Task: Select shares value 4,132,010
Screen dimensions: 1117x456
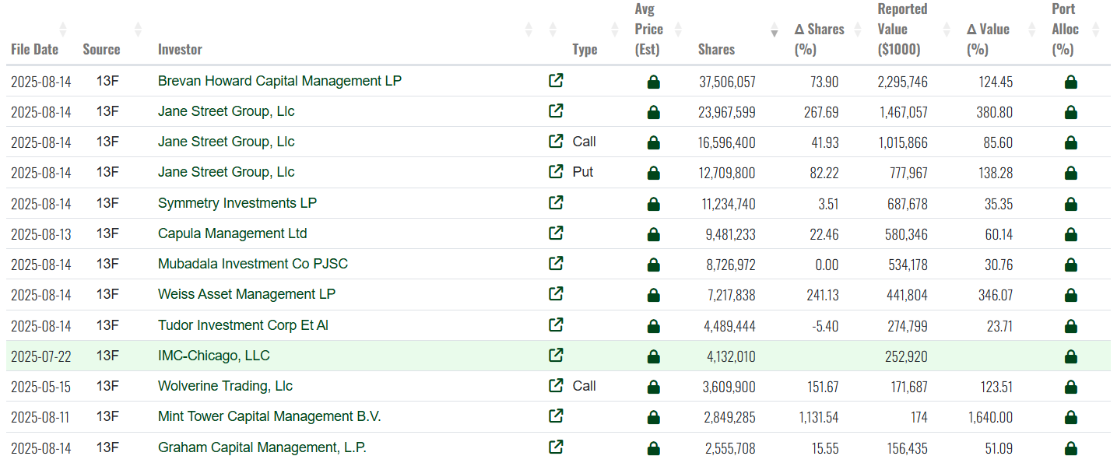Action: click(x=731, y=356)
